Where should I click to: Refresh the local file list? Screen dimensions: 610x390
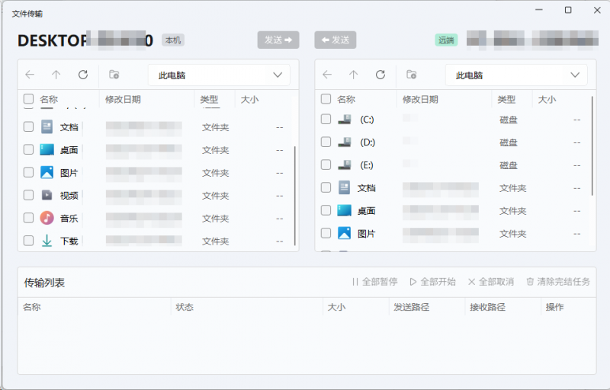(83, 75)
